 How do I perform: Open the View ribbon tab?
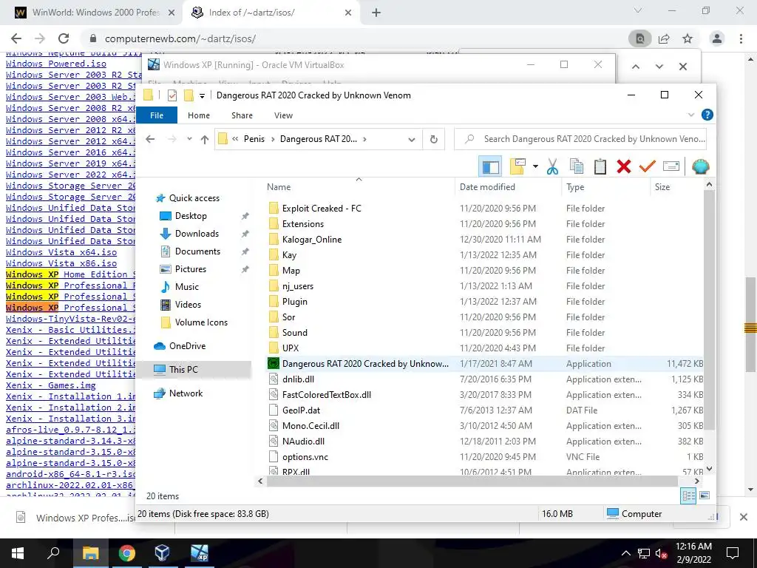tap(283, 115)
